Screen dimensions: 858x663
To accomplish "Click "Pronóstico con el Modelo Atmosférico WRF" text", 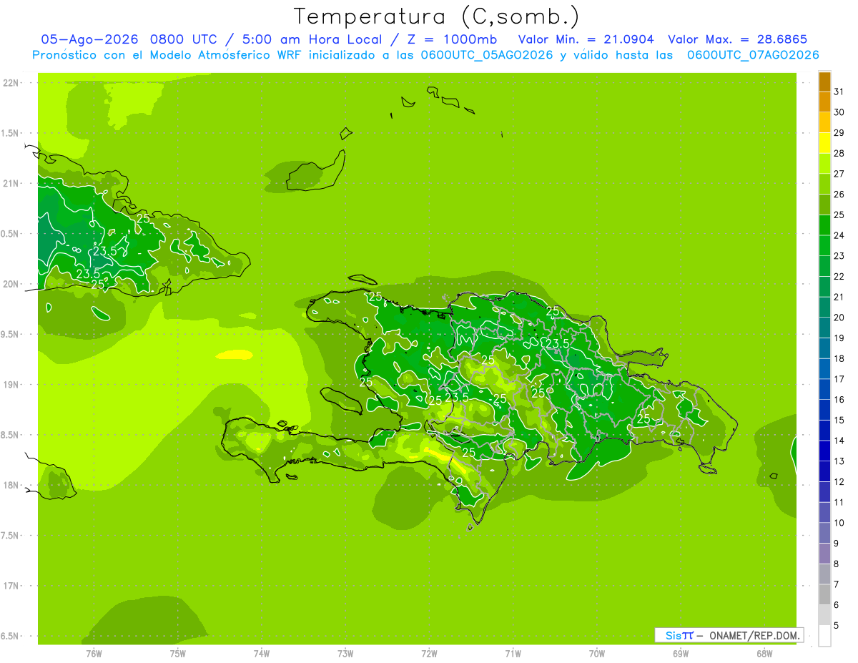I will [167, 55].
